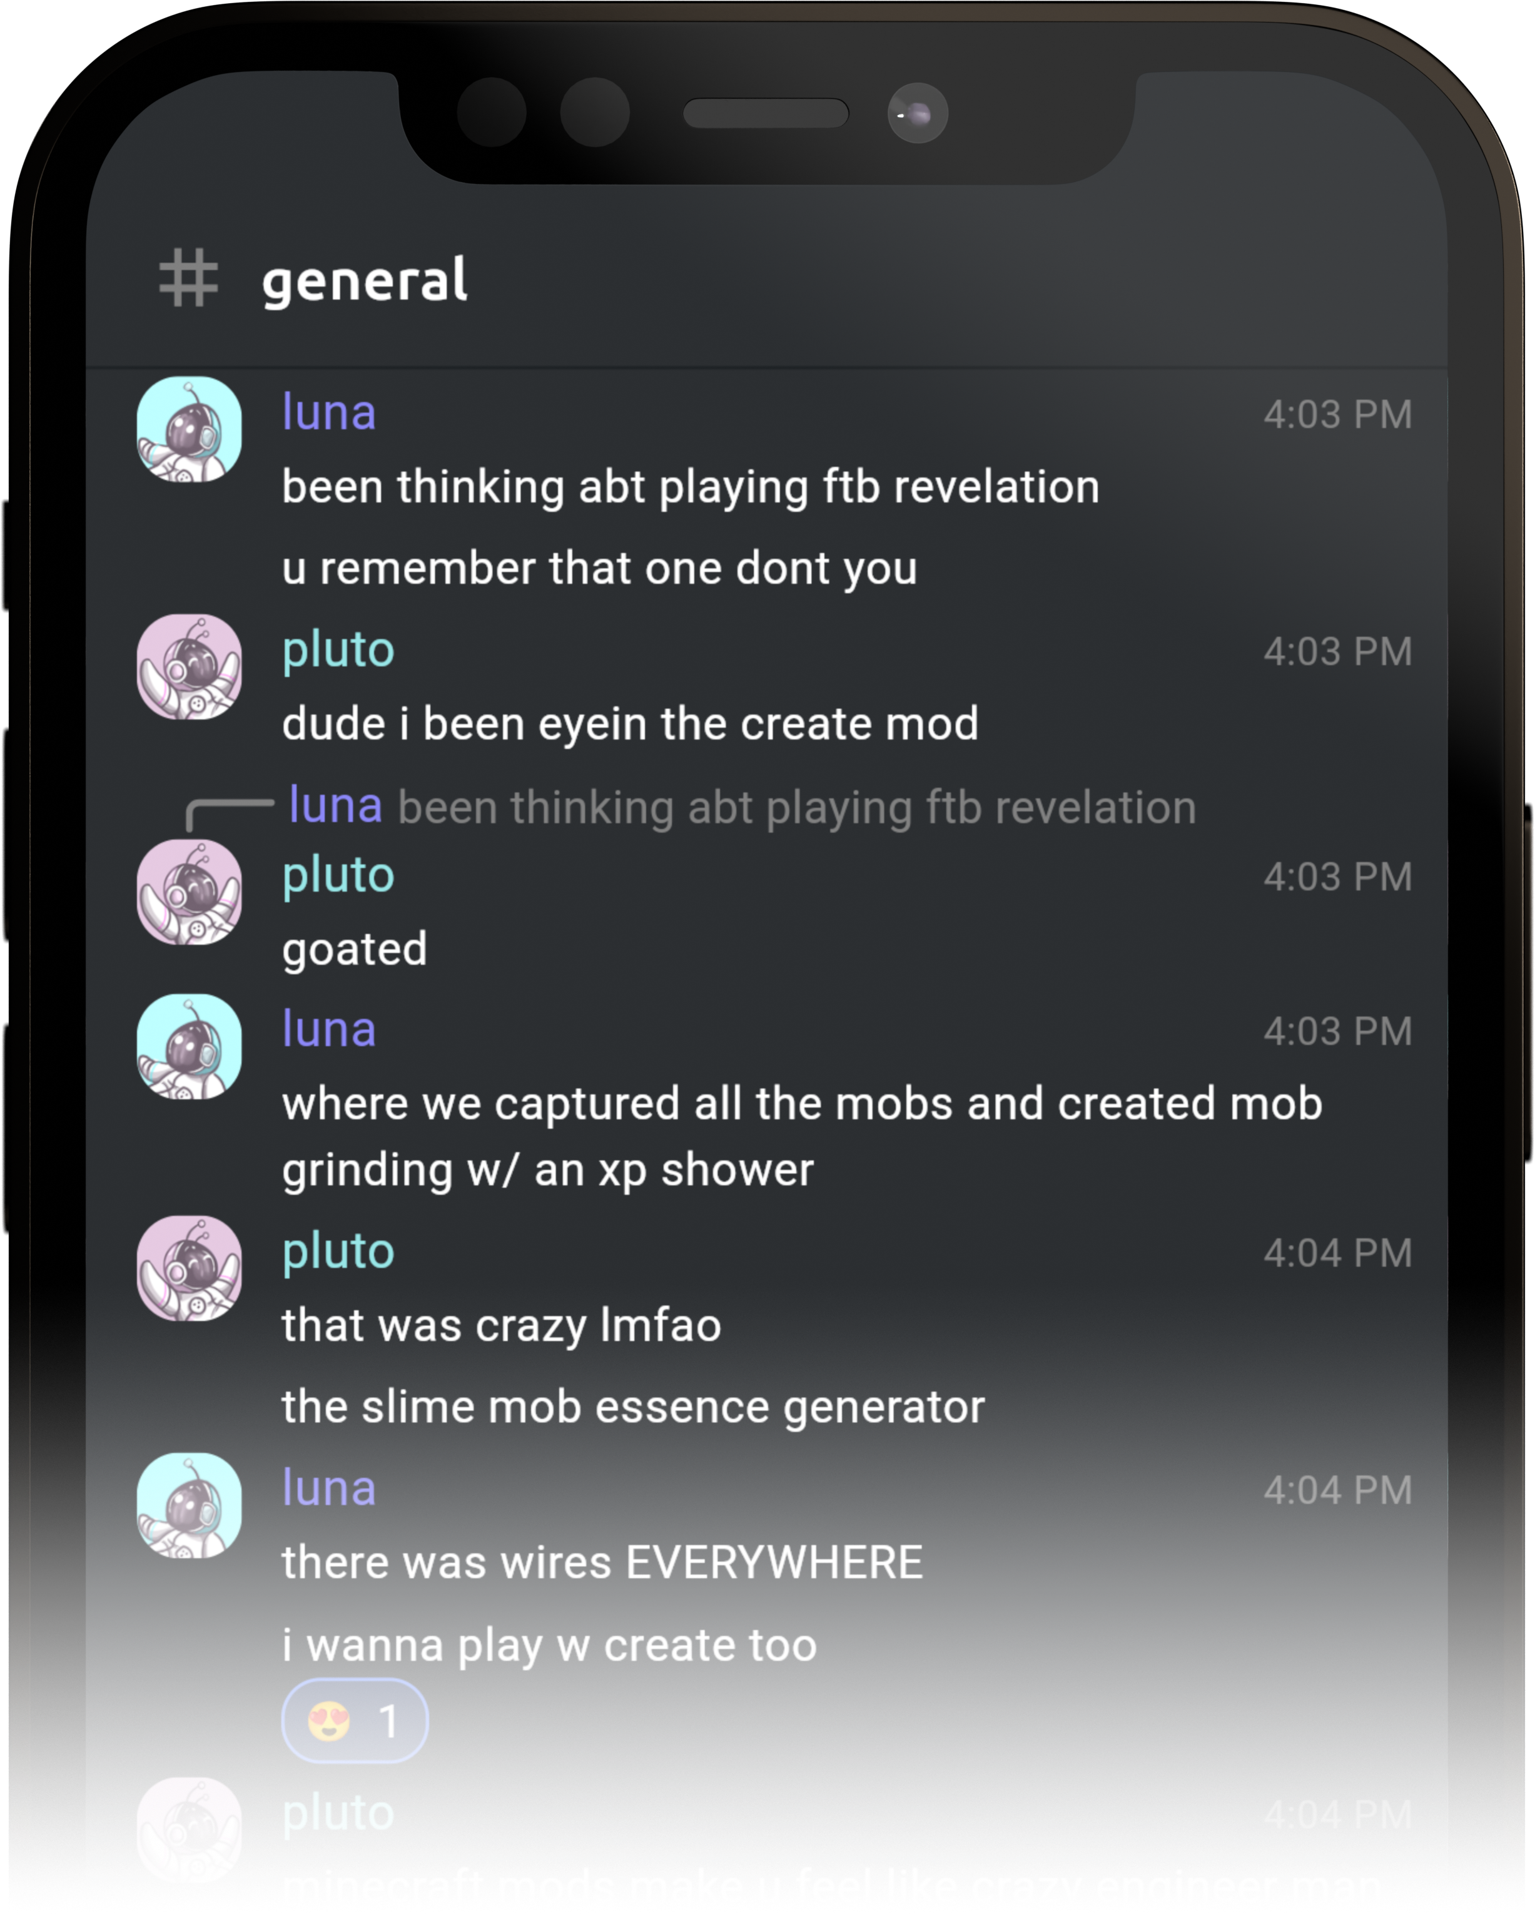Select luna's avatar beside the mob grinding message
This screenshot has width=1535, height=1914.
[x=189, y=1046]
